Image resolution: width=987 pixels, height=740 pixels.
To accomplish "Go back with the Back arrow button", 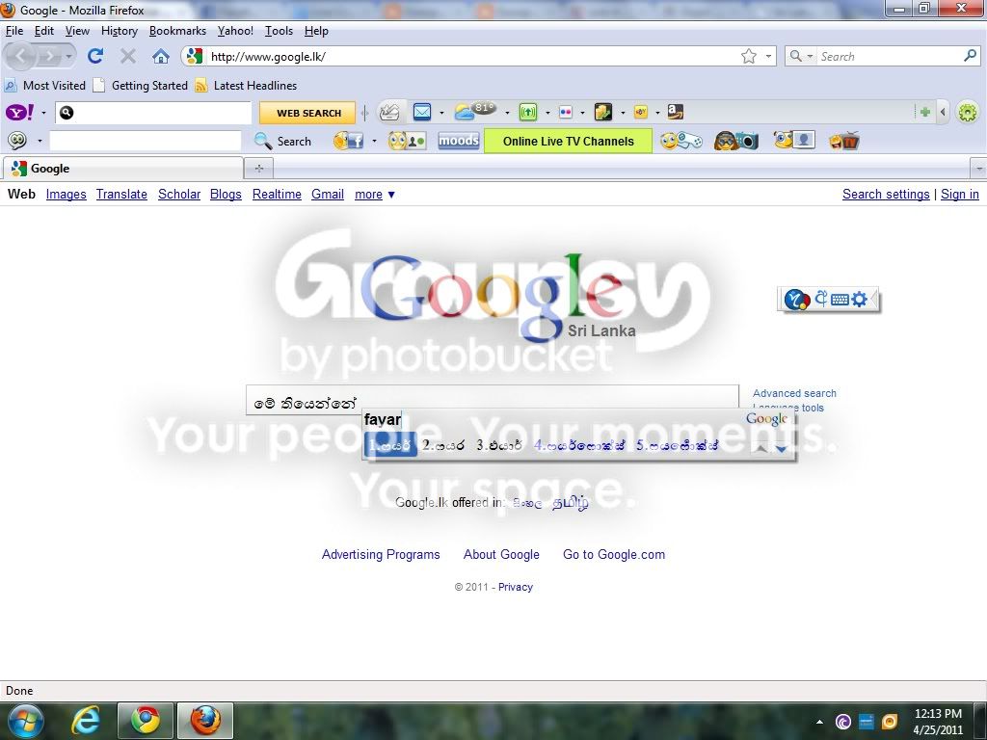I will point(20,57).
